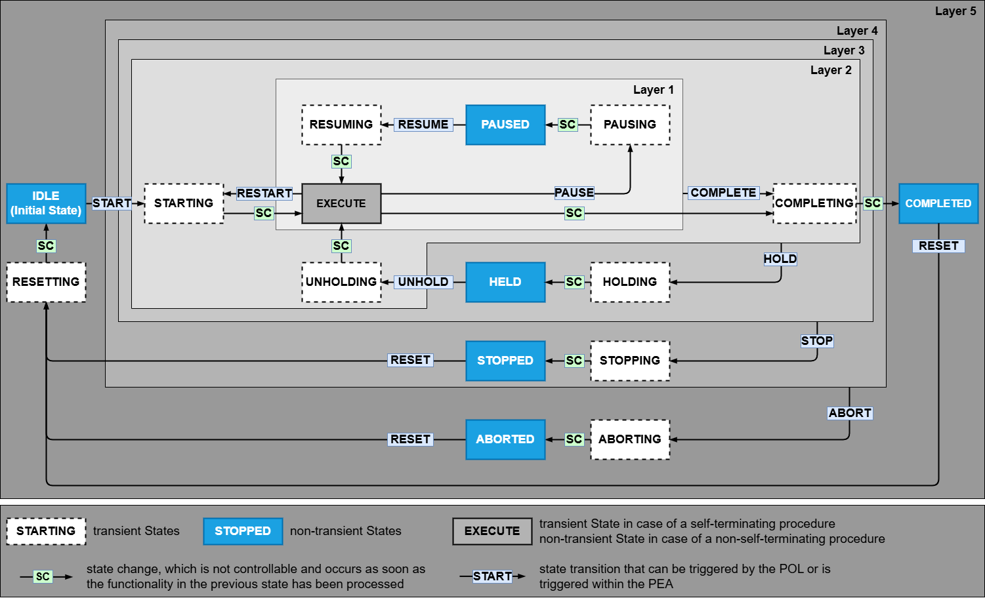Click the COMPLETED state box

click(938, 203)
